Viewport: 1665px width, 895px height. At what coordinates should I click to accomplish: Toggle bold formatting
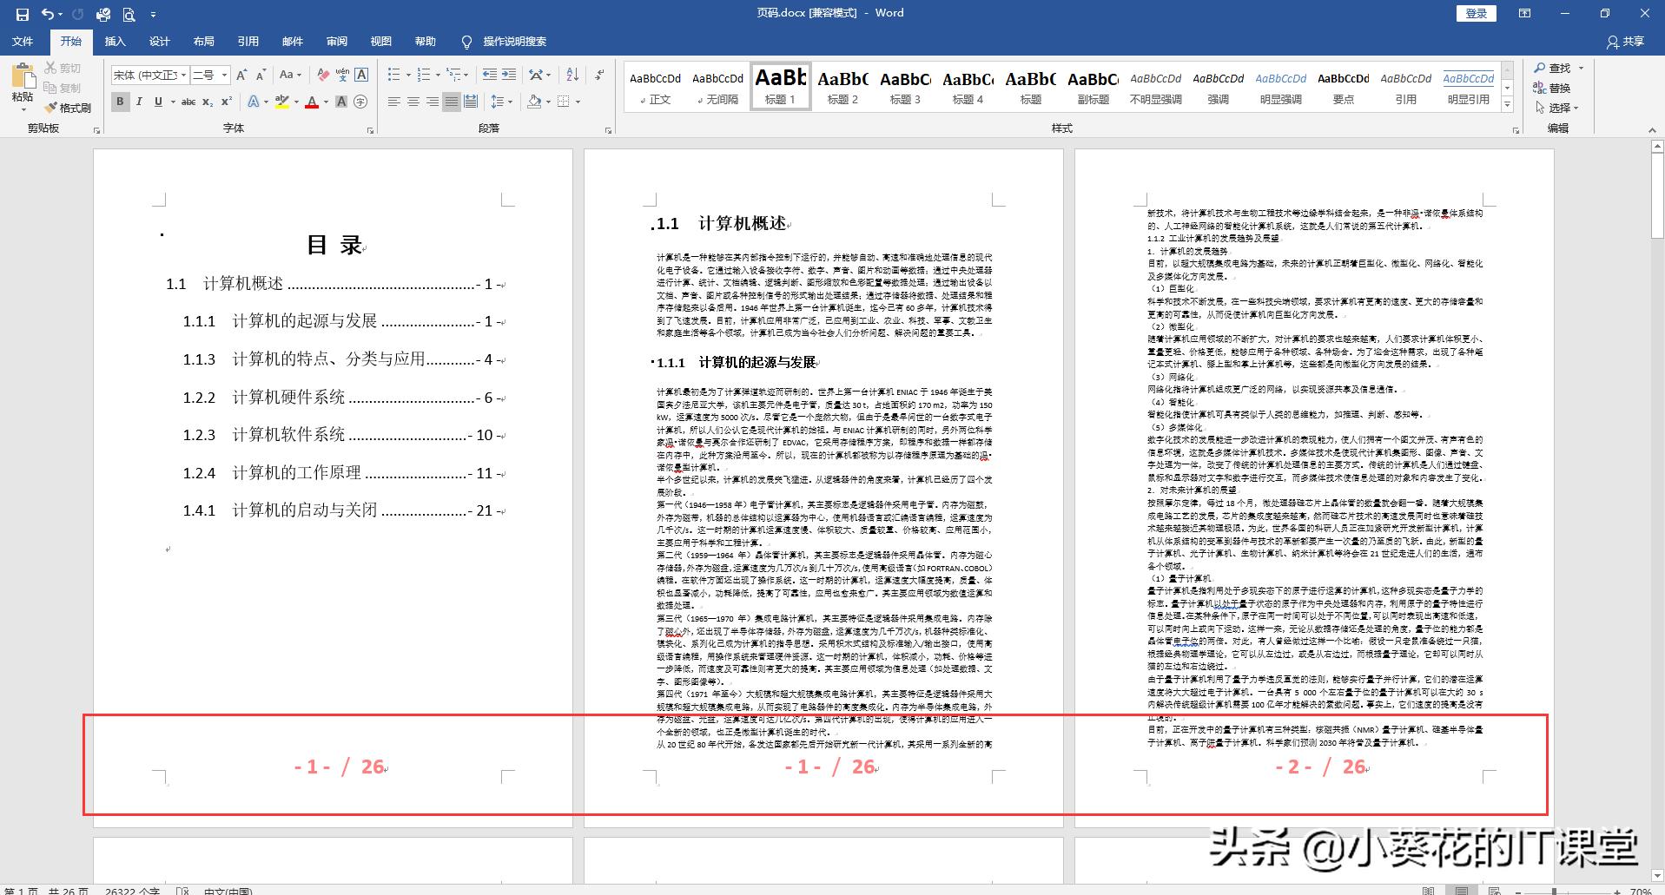(x=120, y=102)
